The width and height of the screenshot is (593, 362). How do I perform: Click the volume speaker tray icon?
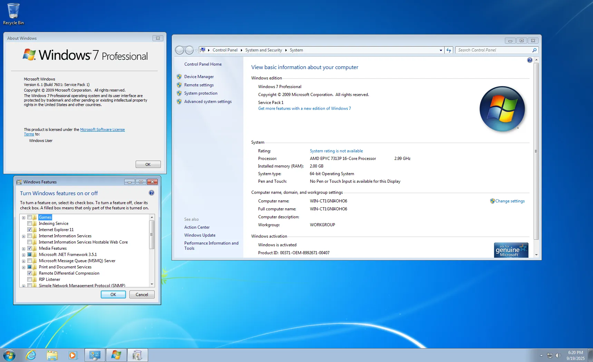[558, 355]
